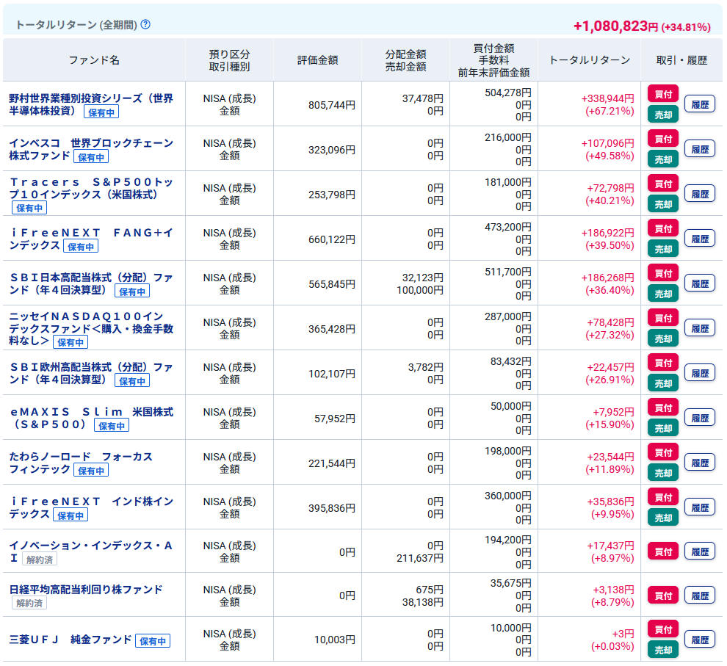Screen dimensions: 727x666
Task: View 履歴 for Tracers S&P500トップ10
Action: pyautogui.click(x=700, y=194)
